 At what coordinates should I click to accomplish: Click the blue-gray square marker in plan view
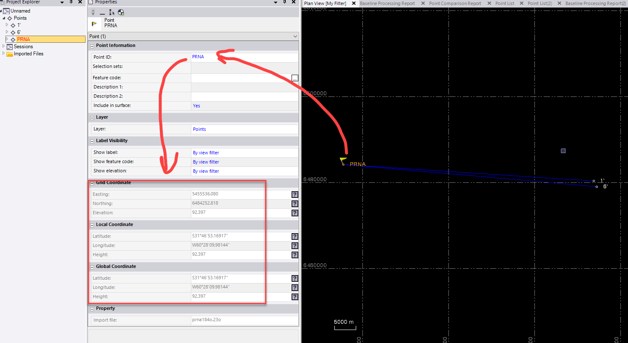563,151
